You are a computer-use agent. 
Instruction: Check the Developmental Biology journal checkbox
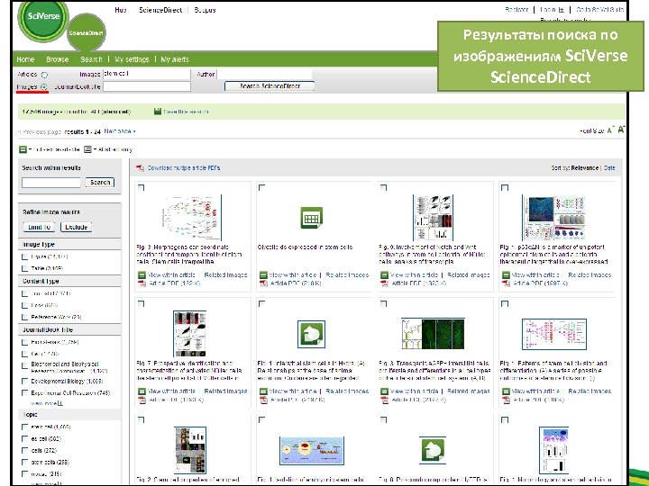(x=25, y=381)
